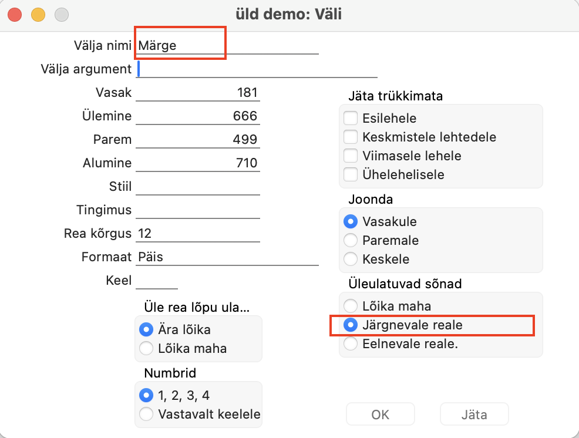Select Keskele alignment radio button
The width and height of the screenshot is (579, 438).
click(351, 259)
